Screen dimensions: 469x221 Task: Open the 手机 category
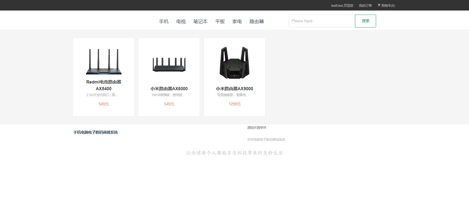click(164, 22)
